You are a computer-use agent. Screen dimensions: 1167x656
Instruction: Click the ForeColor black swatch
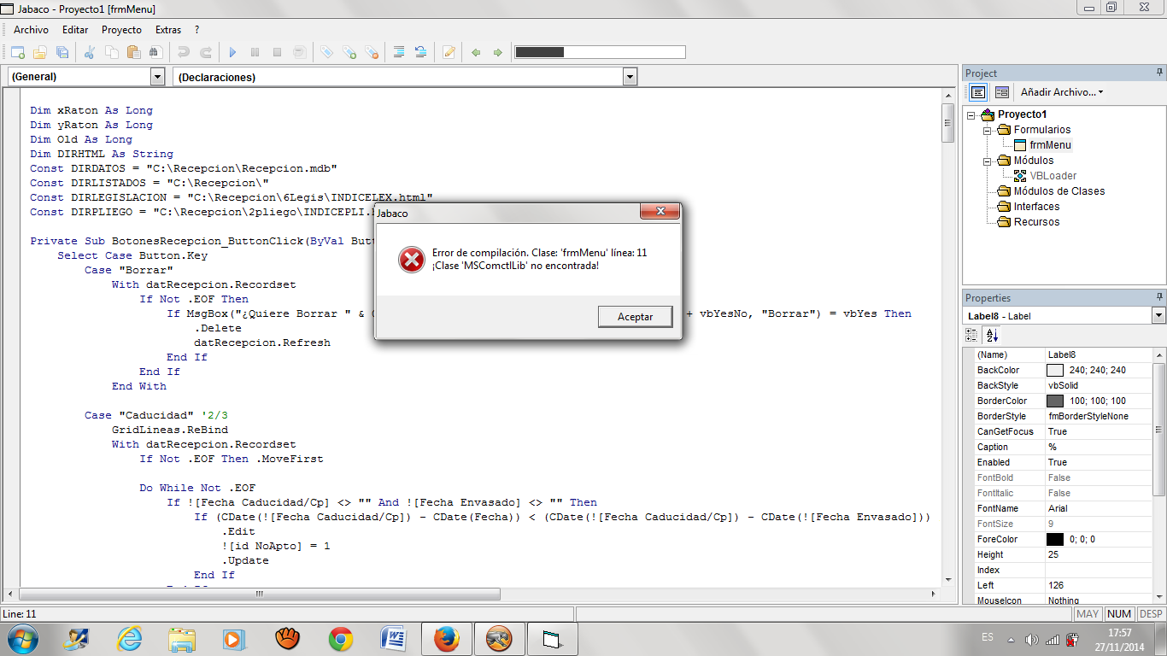(x=1055, y=539)
